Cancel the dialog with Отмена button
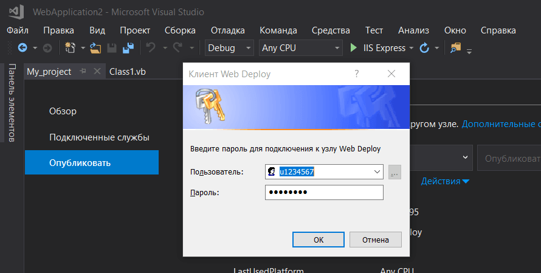 pyautogui.click(x=376, y=240)
